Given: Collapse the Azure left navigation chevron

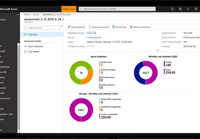Looking at the screenshot, I should (x=18, y=15).
